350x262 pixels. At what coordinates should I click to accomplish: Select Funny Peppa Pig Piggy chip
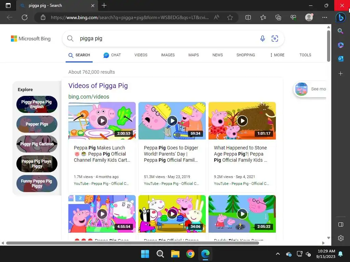pyautogui.click(x=37, y=184)
